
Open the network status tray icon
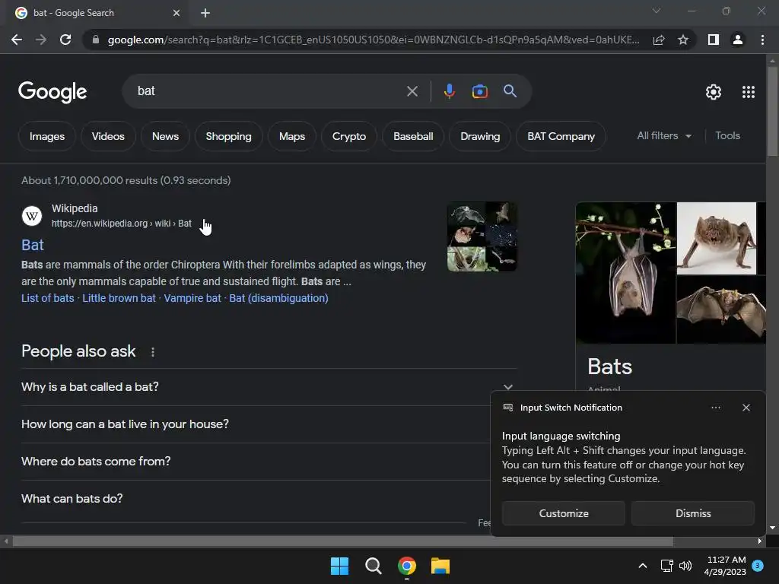tap(666, 566)
